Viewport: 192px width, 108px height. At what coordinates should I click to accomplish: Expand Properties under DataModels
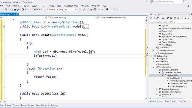click(154, 59)
